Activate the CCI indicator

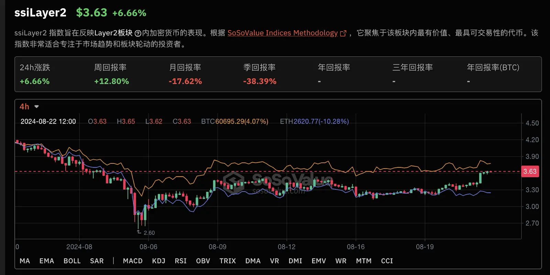pos(387,261)
